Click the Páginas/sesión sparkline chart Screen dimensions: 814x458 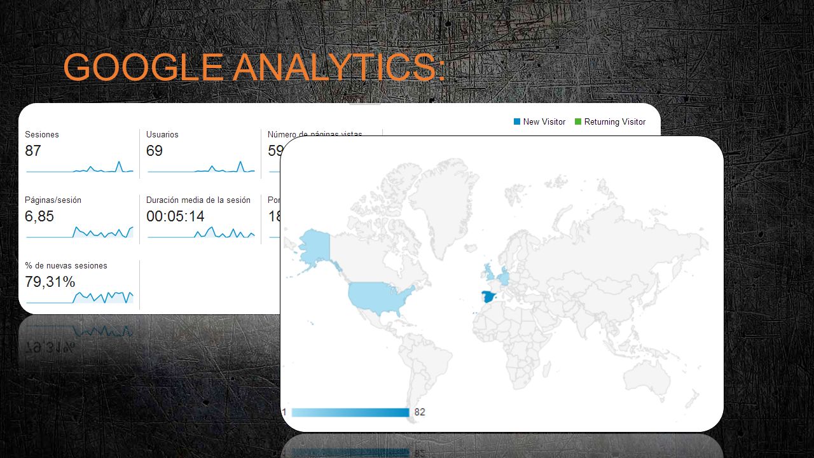coord(79,232)
